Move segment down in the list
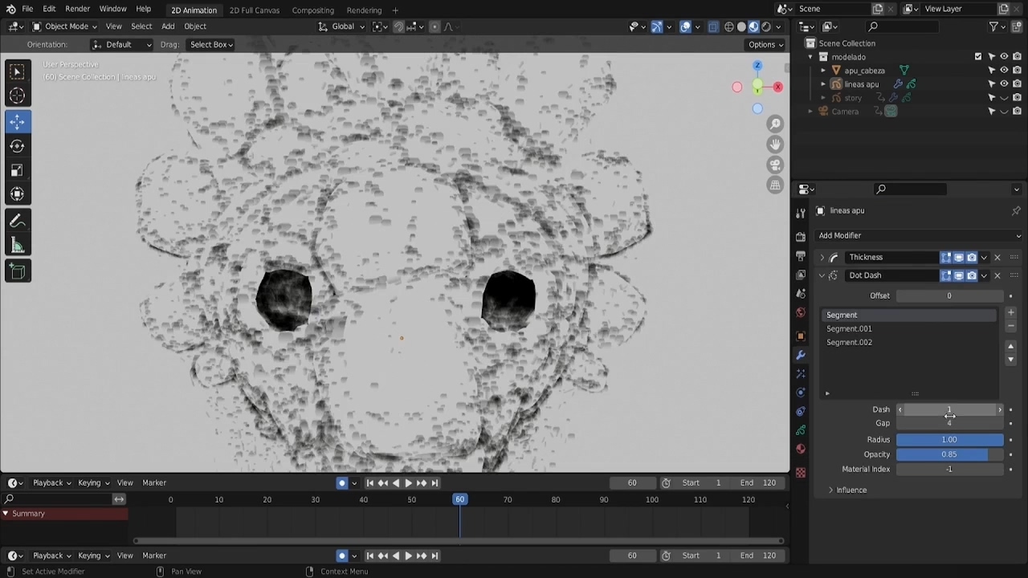This screenshot has width=1028, height=578. click(1010, 359)
